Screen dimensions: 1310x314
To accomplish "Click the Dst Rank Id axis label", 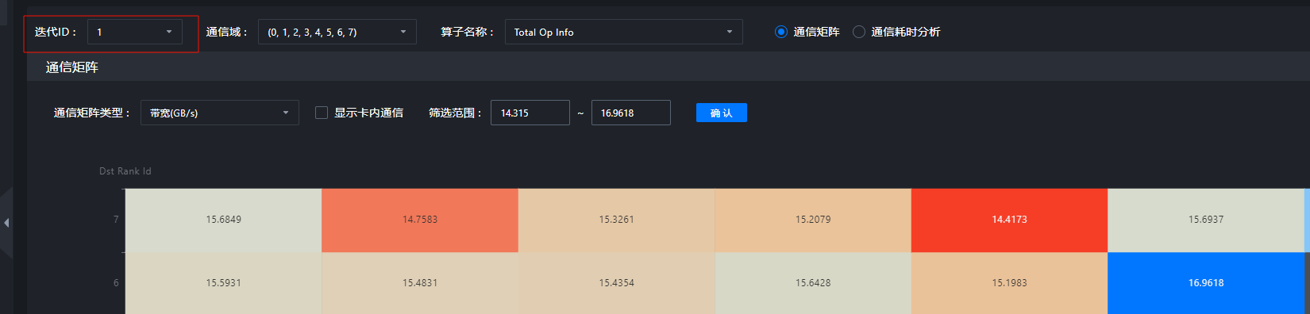I will click(x=125, y=171).
